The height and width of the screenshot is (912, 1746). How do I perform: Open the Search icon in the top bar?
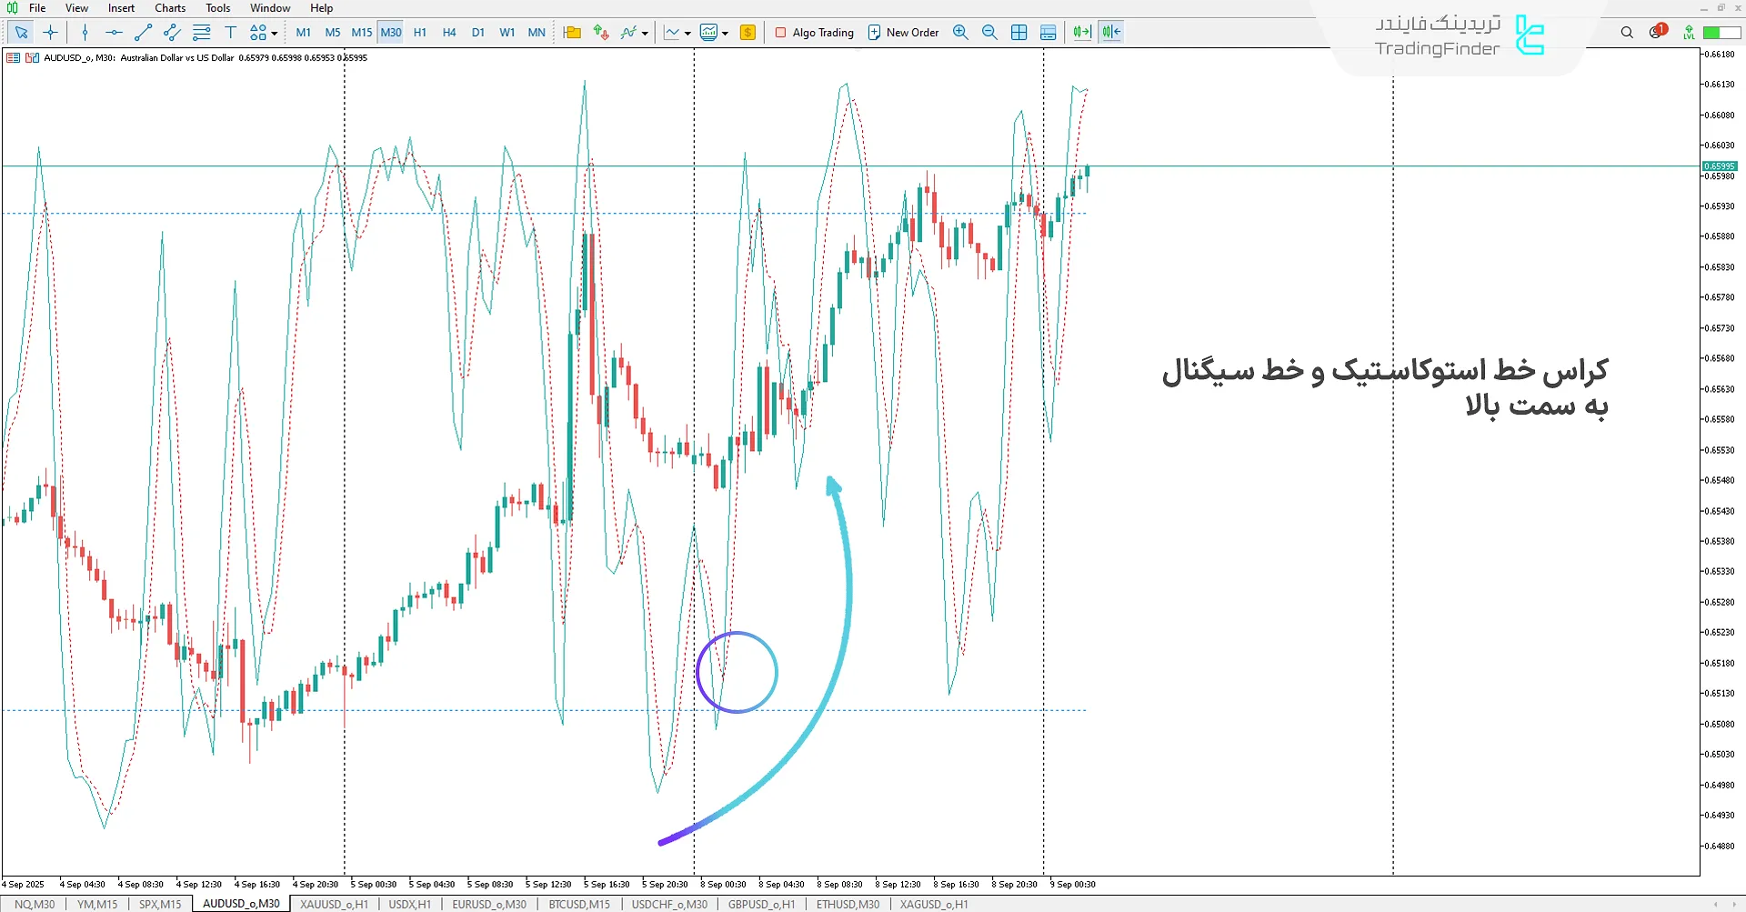(x=1628, y=32)
